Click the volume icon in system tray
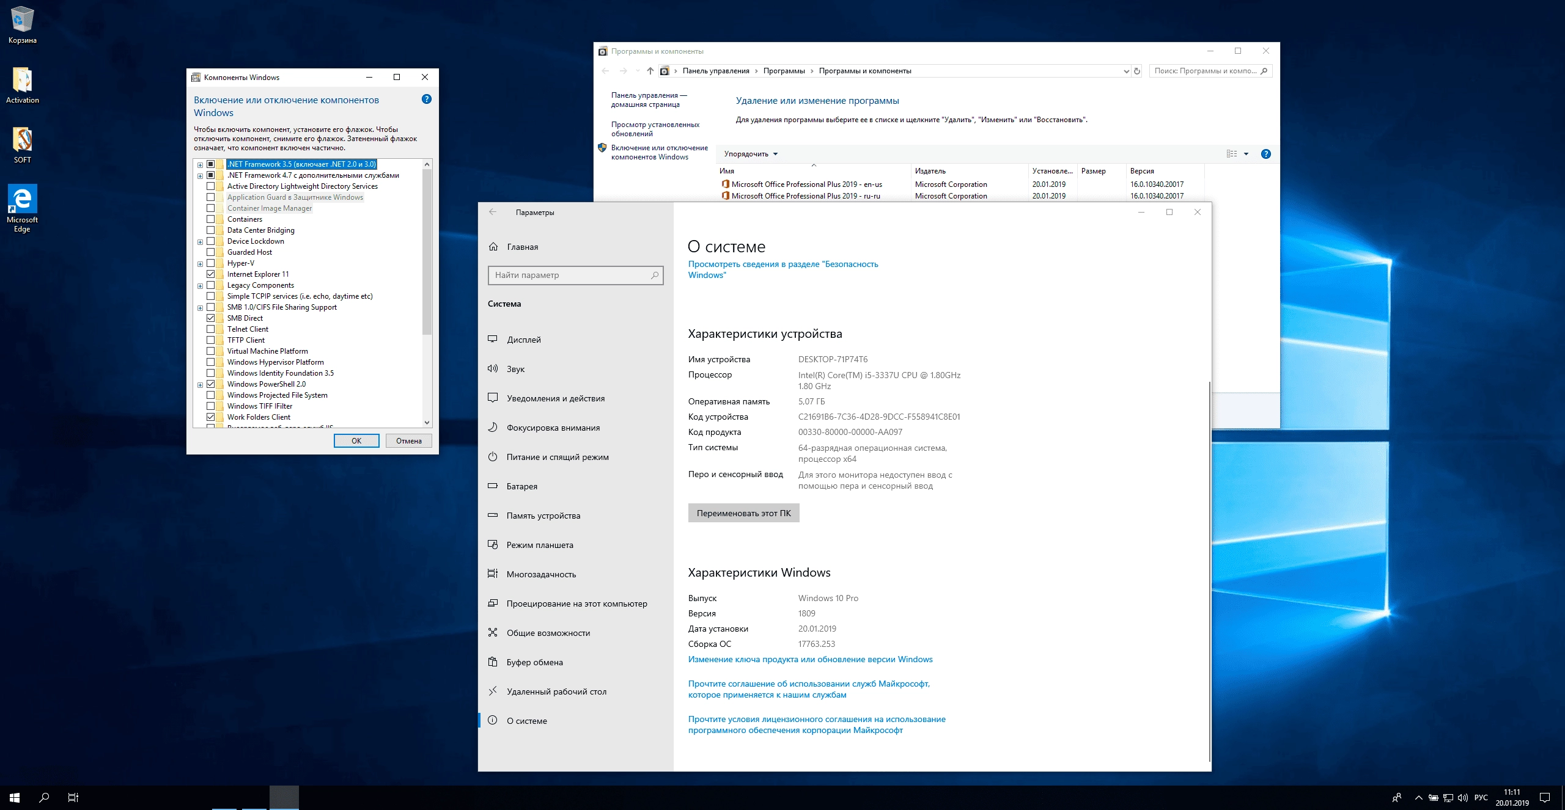The width and height of the screenshot is (1565, 810). coord(1463,797)
